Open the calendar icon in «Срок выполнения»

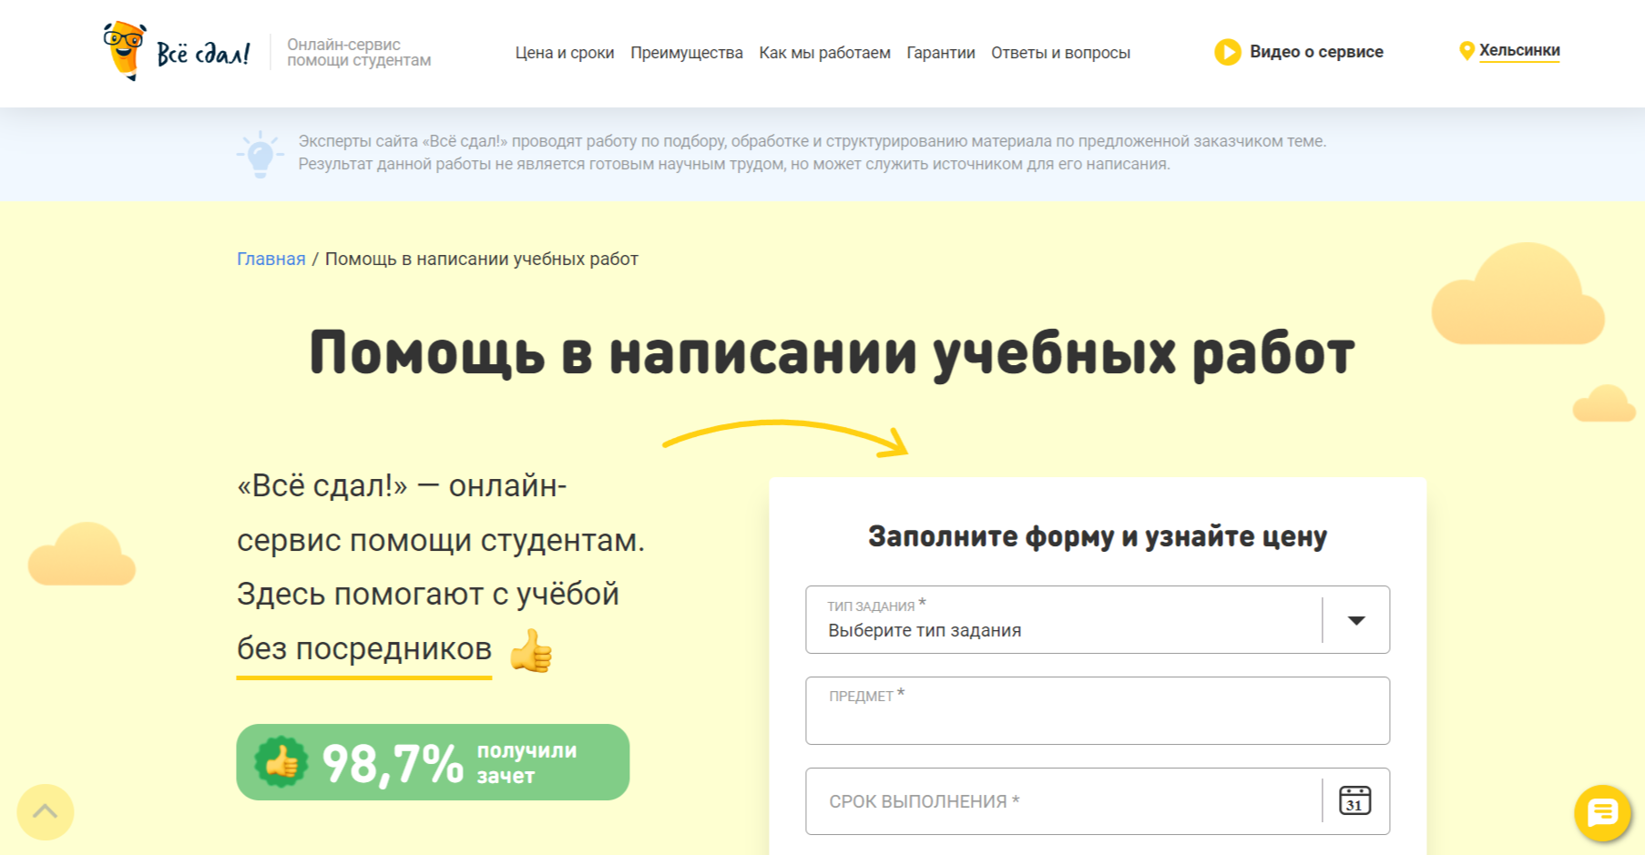pos(1354,801)
